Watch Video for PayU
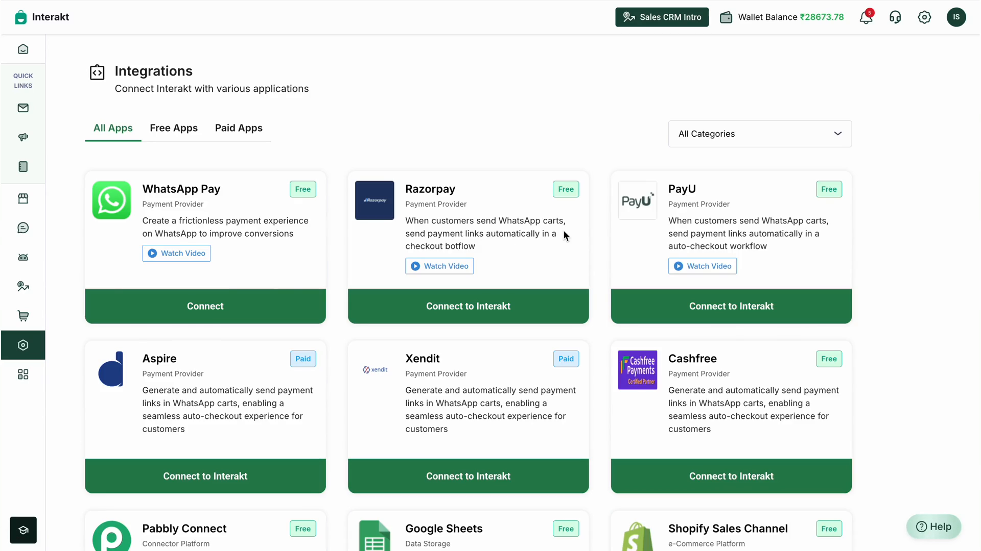Screen dimensions: 981x551 pyautogui.click(x=703, y=266)
